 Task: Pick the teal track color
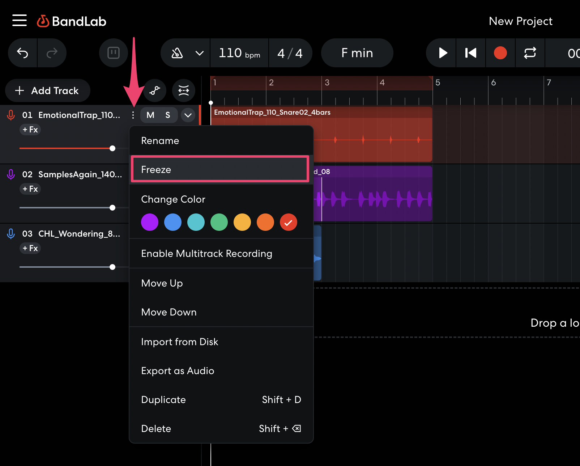[x=196, y=222]
